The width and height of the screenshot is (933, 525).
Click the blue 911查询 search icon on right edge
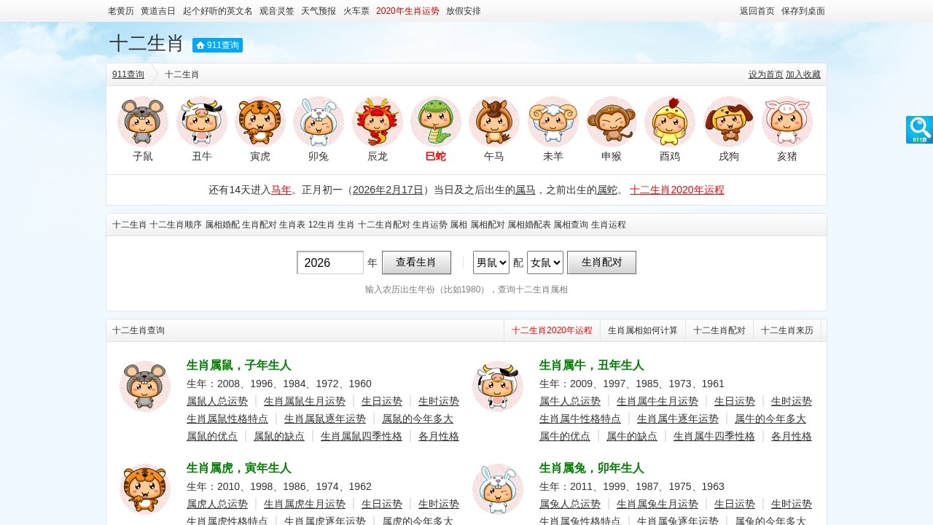click(919, 130)
